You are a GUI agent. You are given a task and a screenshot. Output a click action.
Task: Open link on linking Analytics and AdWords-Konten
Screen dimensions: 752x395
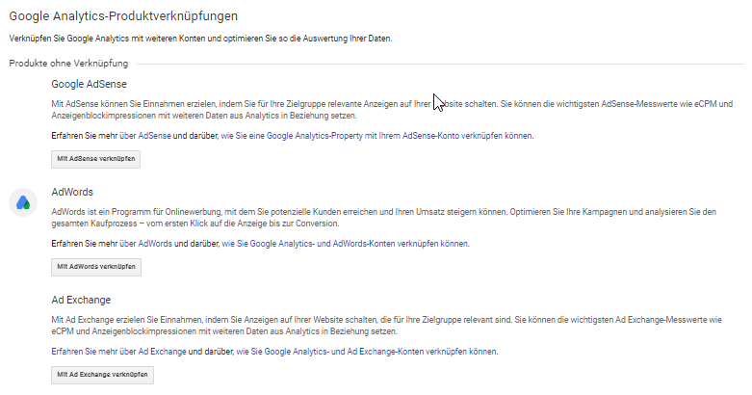(345, 244)
